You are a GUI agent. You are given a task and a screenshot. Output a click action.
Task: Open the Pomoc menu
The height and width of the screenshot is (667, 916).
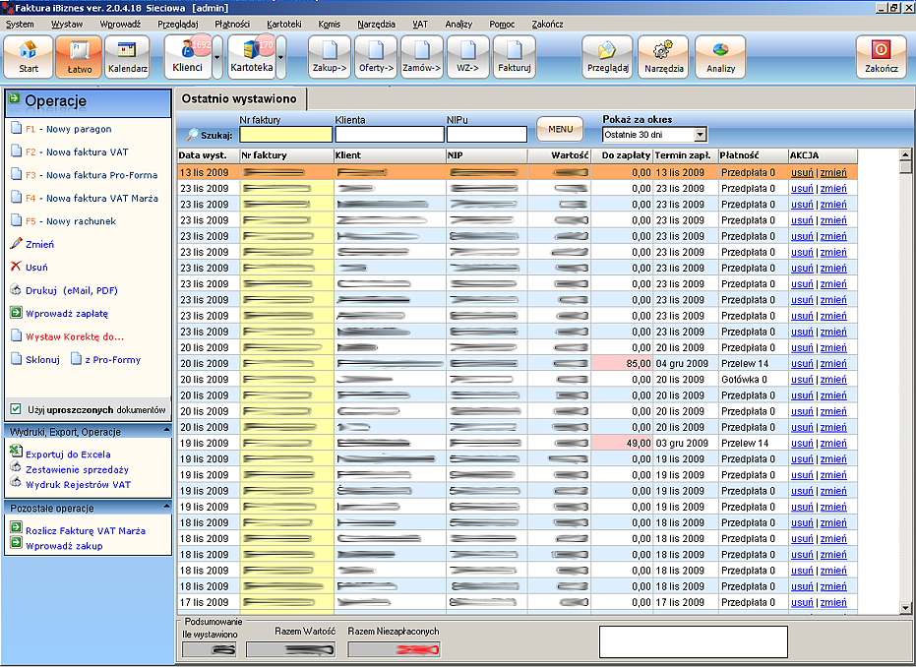(502, 24)
